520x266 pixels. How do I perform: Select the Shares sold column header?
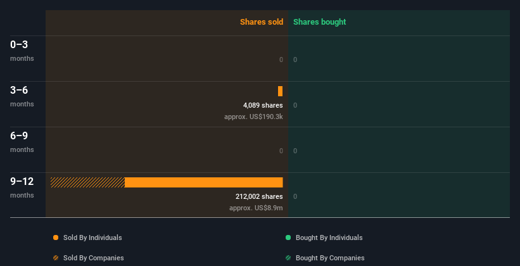[262, 22]
